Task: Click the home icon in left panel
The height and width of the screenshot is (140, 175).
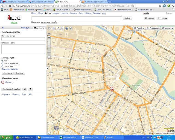Action: (x=3, y=28)
